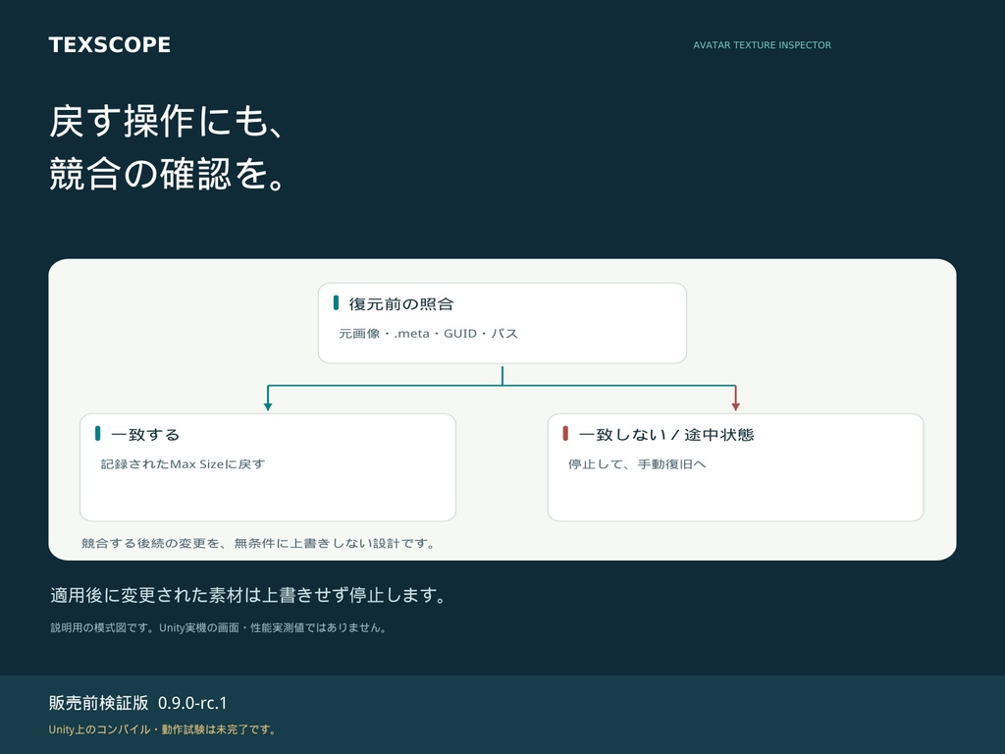Image resolution: width=1005 pixels, height=754 pixels.
Task: Click the heading line 競合の確認を。
Action: 167,173
